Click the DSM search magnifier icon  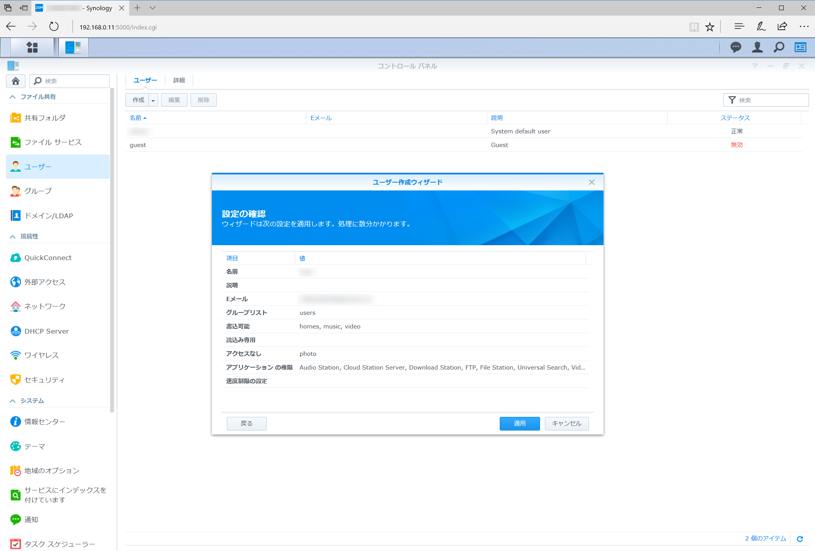coord(779,47)
